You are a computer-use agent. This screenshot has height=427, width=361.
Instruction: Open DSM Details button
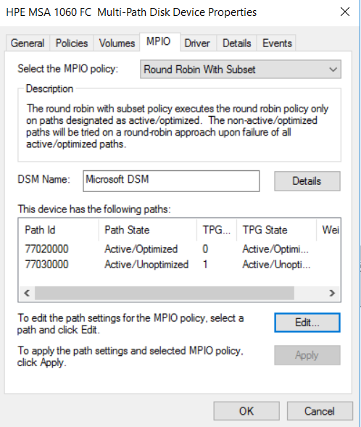[307, 181]
